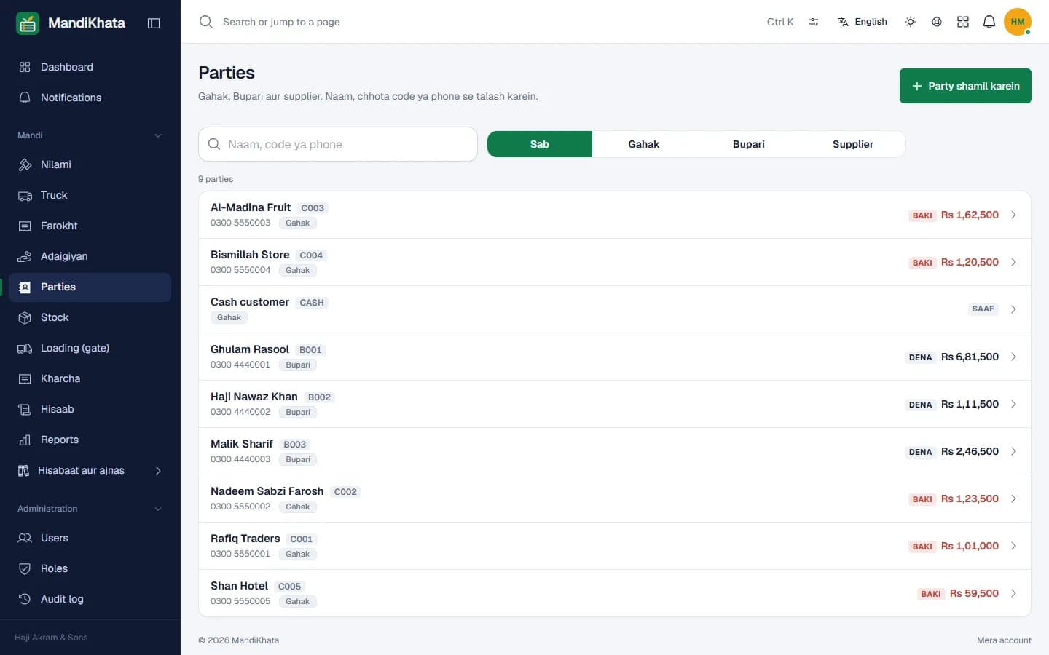The image size is (1049, 655).
Task: Open the Notifications bell in sidebar
Action: pos(25,98)
